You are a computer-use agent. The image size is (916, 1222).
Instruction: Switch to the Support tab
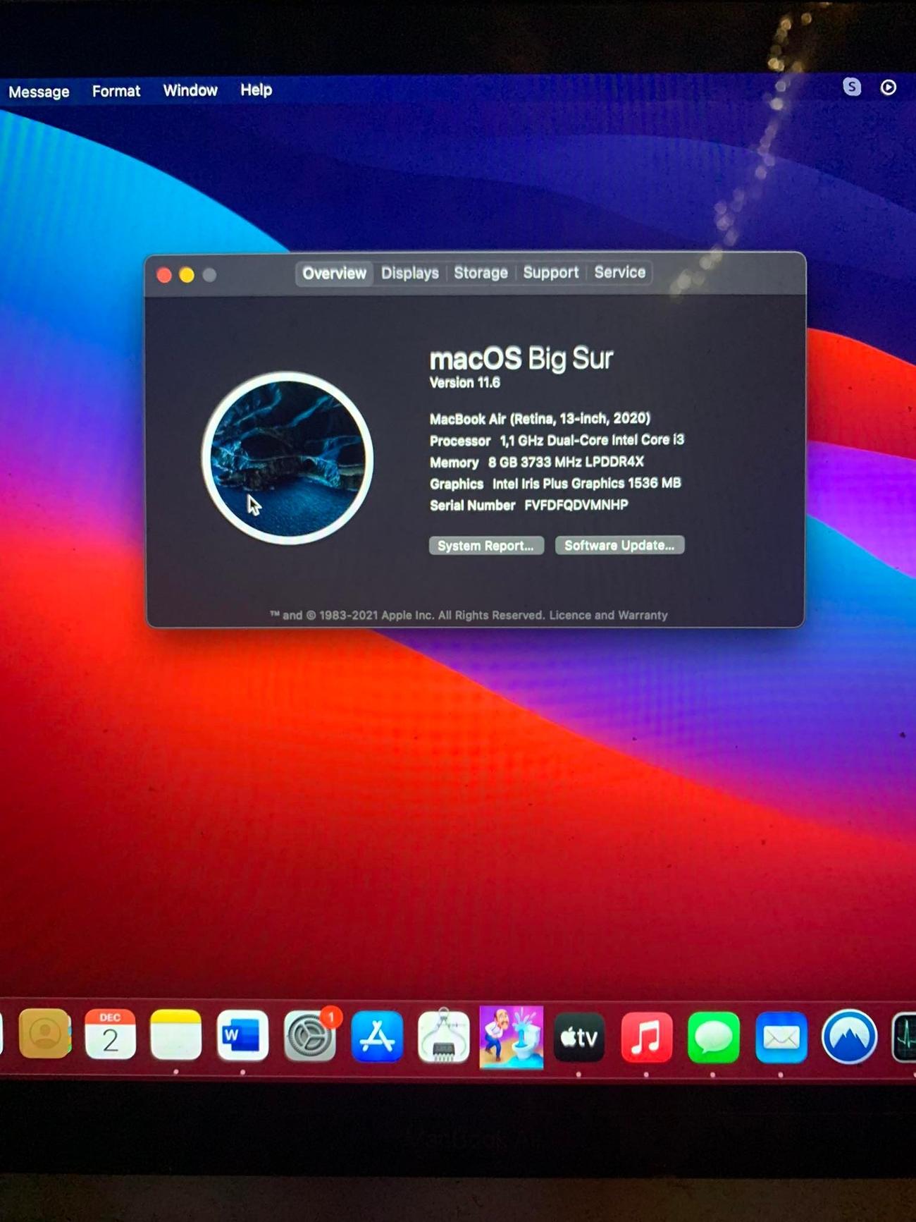[550, 272]
